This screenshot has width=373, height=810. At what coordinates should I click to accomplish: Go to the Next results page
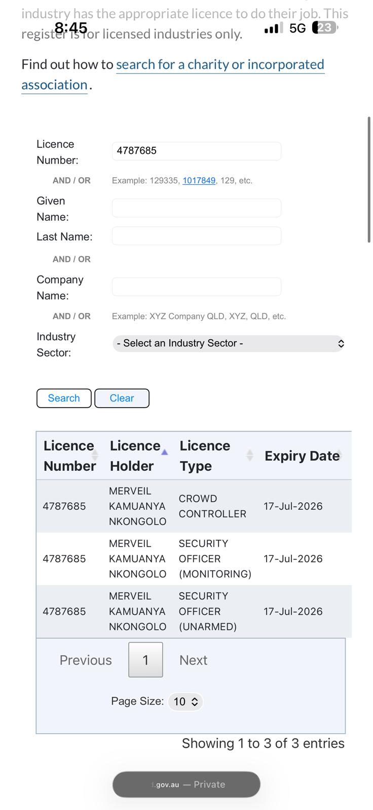pyautogui.click(x=193, y=660)
